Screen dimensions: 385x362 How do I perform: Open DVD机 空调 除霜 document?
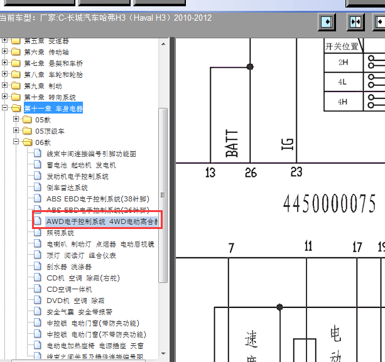pos(75,301)
